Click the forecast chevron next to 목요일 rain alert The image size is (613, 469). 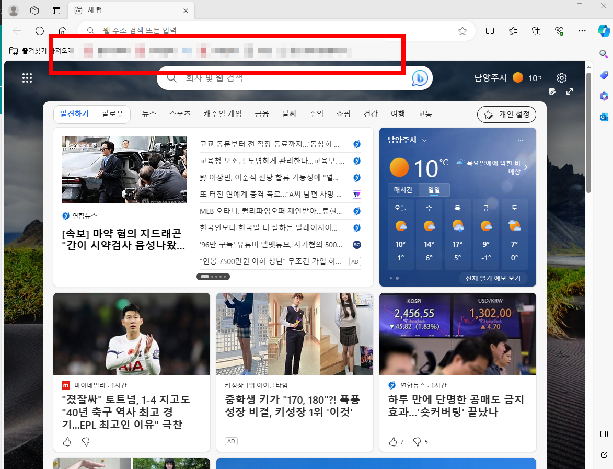(x=526, y=167)
